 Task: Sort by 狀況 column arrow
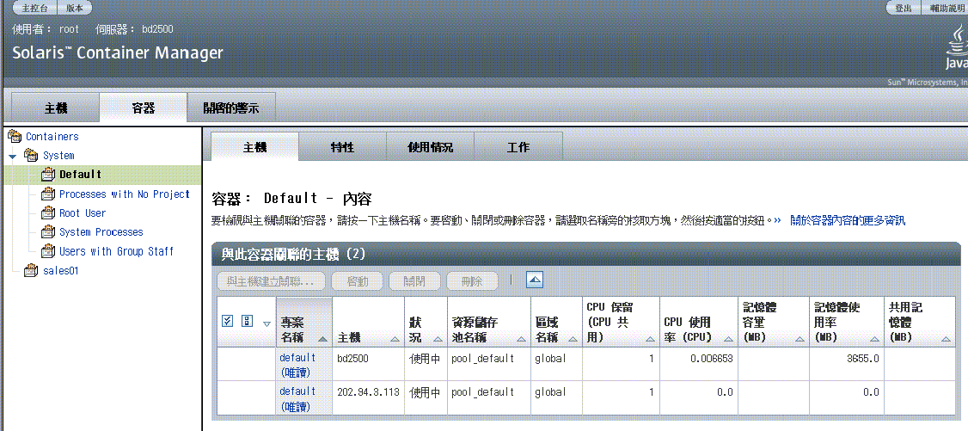coord(438,339)
